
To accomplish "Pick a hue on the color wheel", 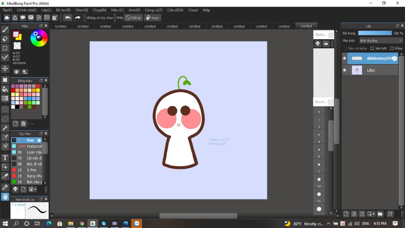I will point(39,38).
